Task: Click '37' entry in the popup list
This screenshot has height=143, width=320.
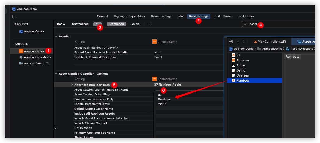Action: 160,95
